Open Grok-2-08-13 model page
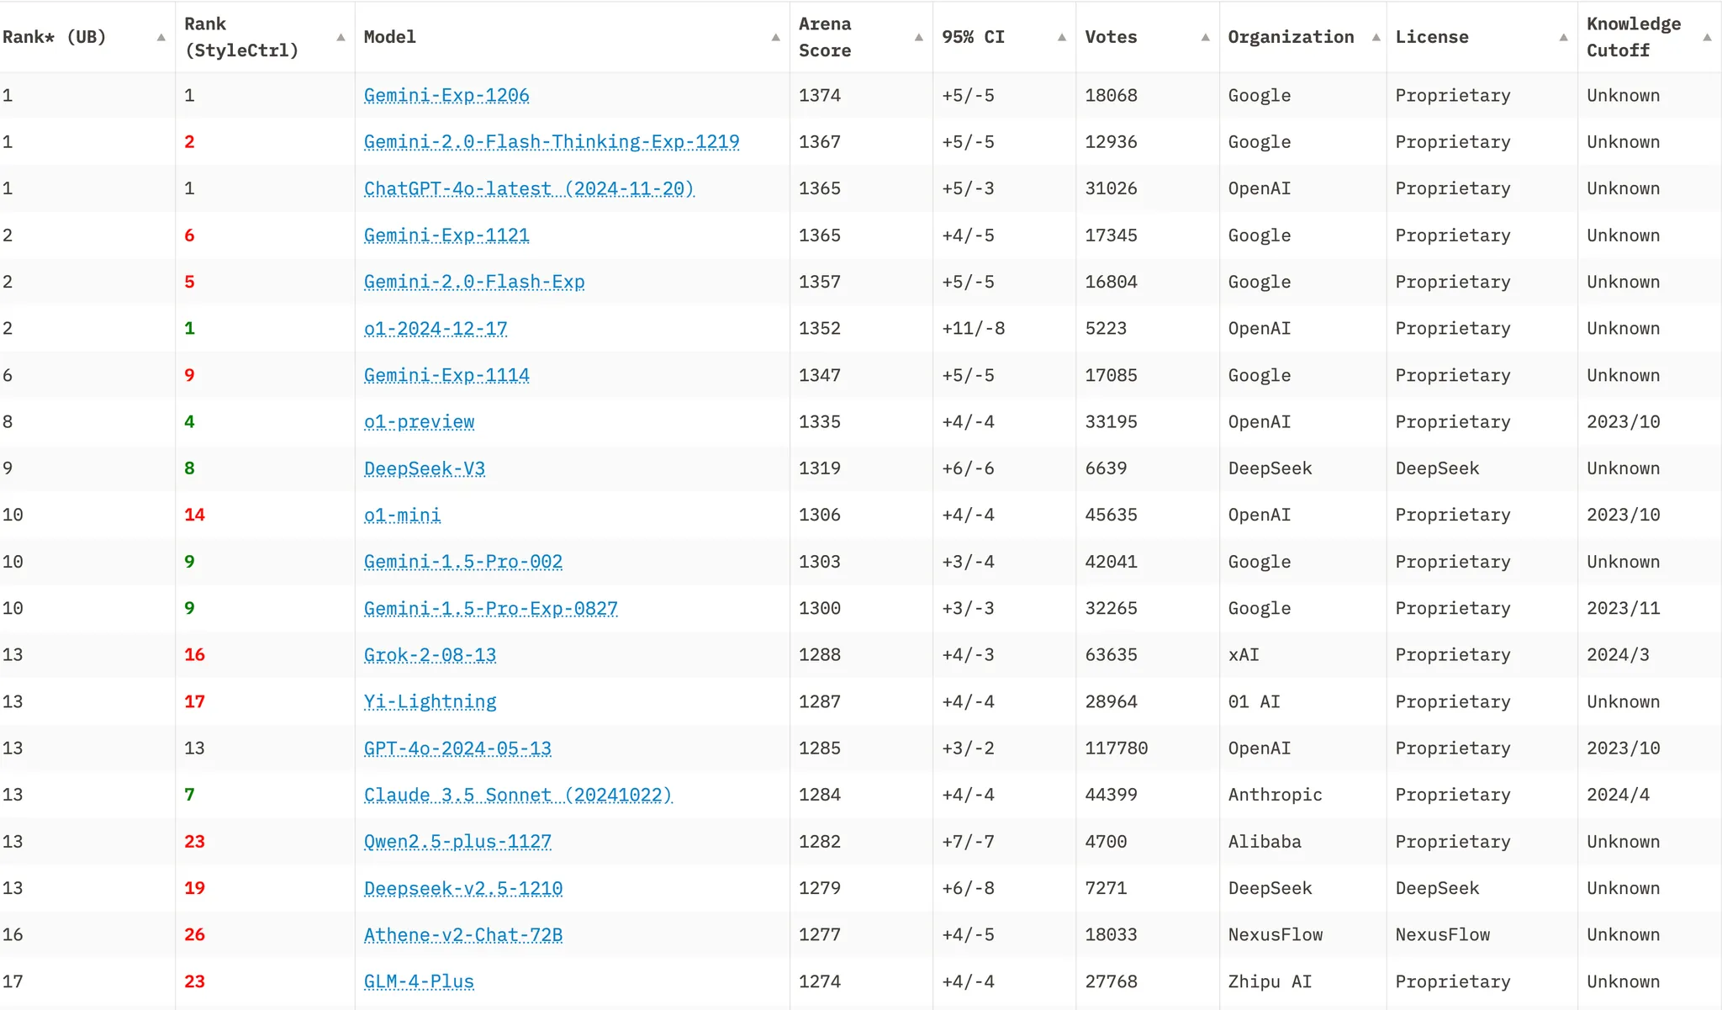This screenshot has width=1722, height=1010. pyautogui.click(x=430, y=655)
